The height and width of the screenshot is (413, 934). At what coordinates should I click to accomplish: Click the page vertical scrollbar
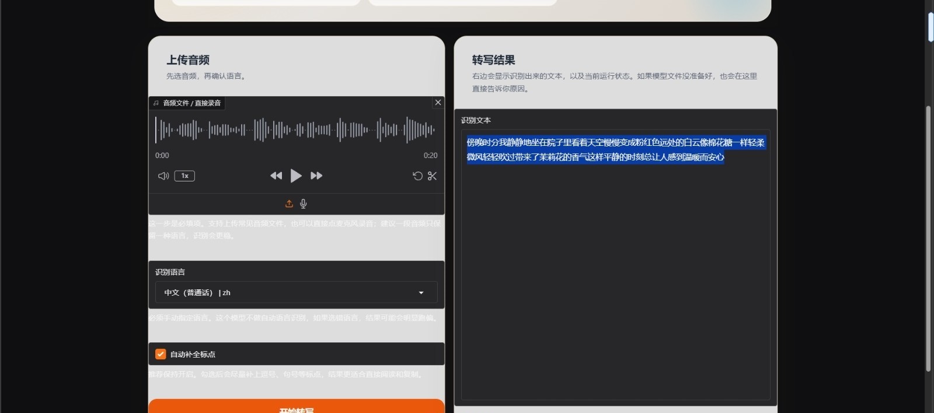click(x=929, y=233)
